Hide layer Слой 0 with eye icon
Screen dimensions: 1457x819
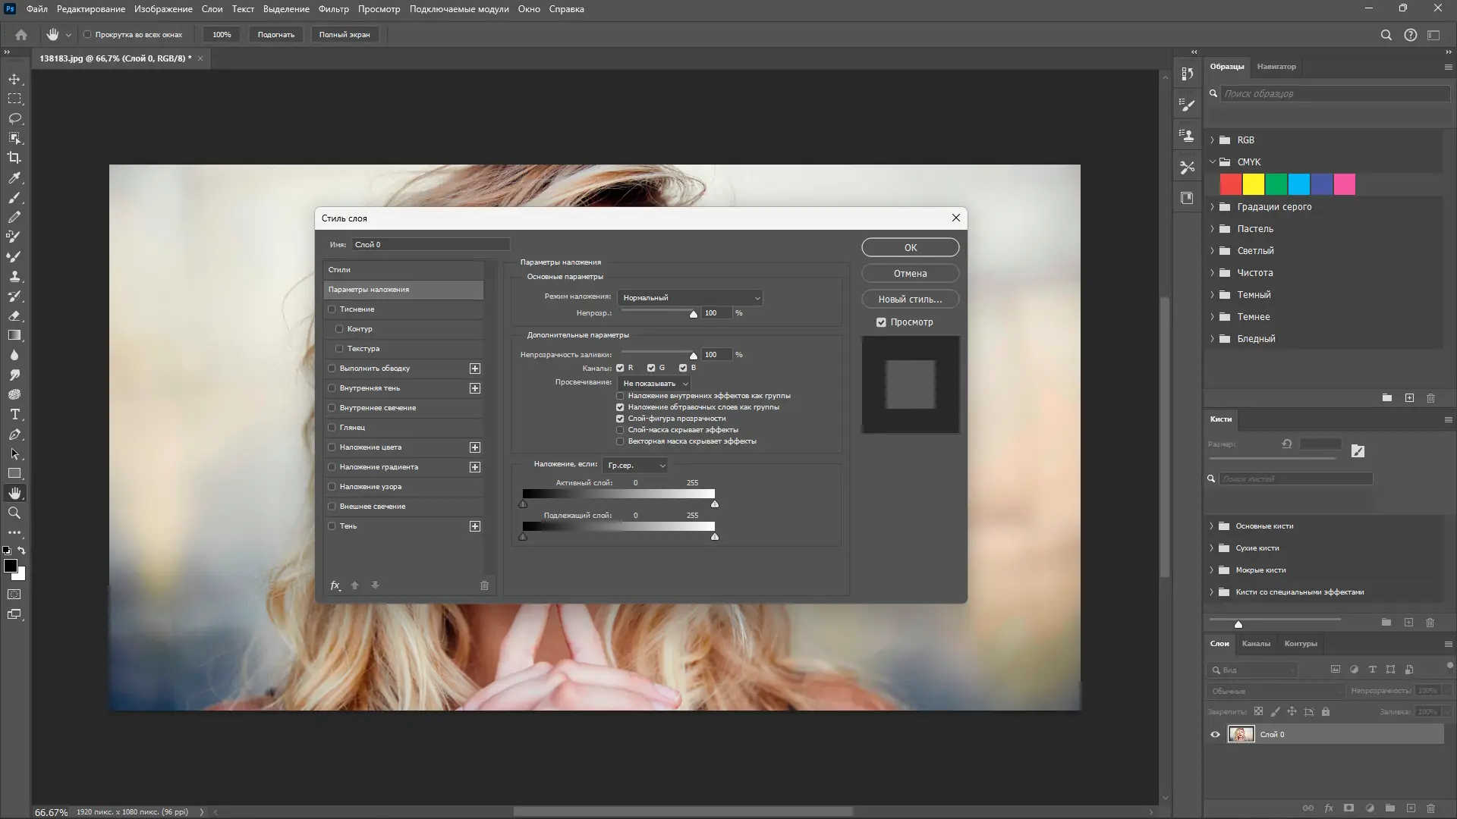pos(1215,734)
